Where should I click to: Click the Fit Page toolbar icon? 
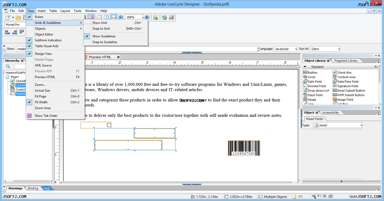106,17
